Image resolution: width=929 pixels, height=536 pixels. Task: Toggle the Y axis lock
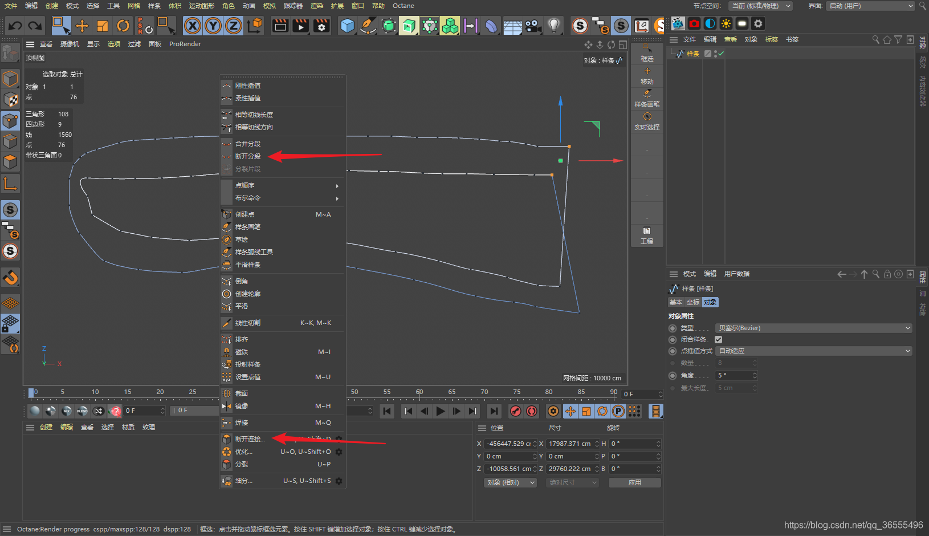pyautogui.click(x=213, y=26)
